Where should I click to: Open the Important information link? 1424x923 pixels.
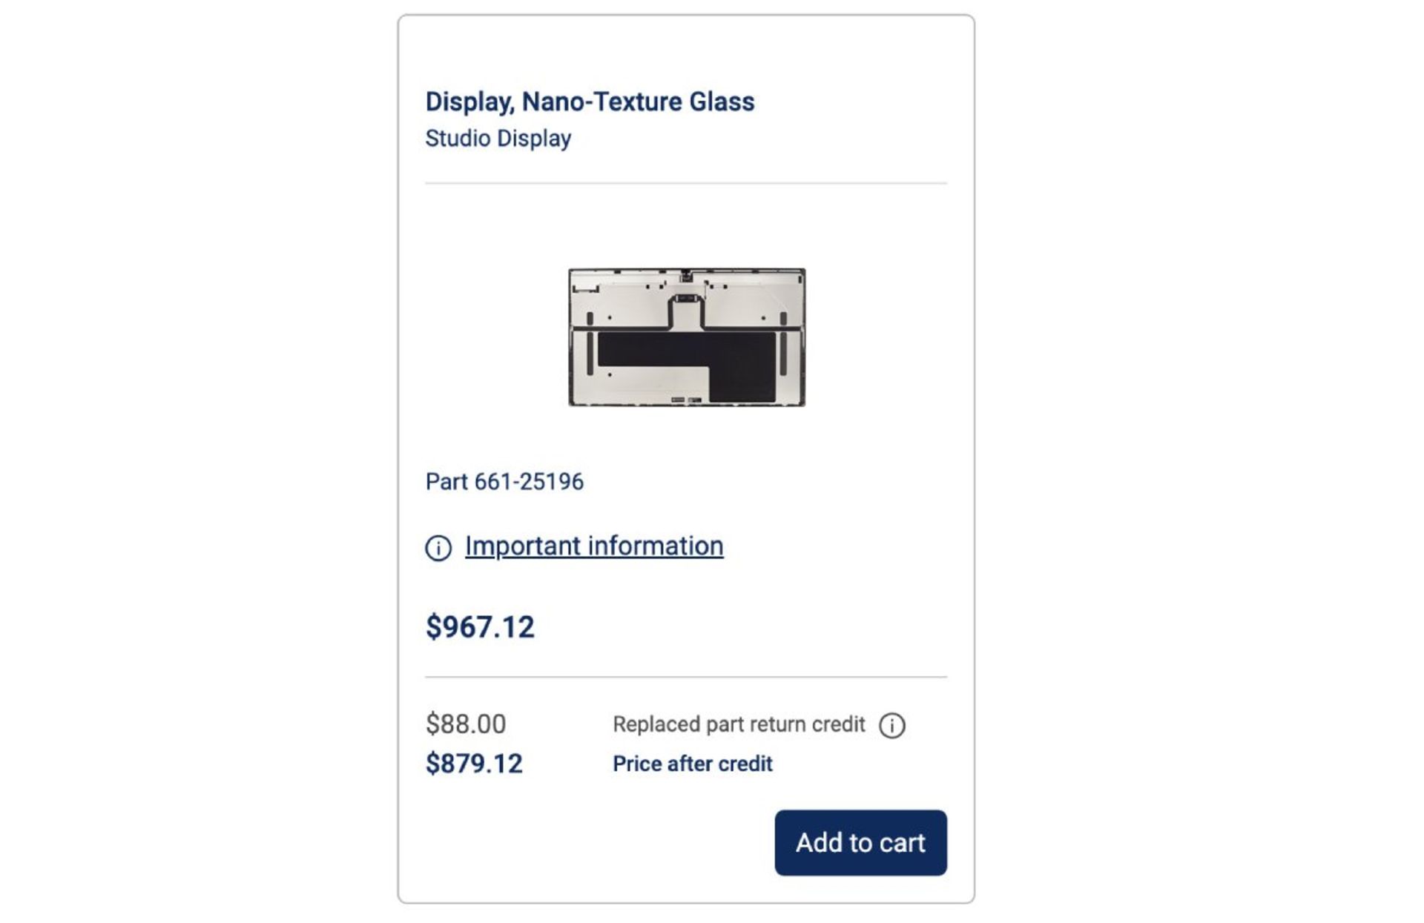point(593,546)
